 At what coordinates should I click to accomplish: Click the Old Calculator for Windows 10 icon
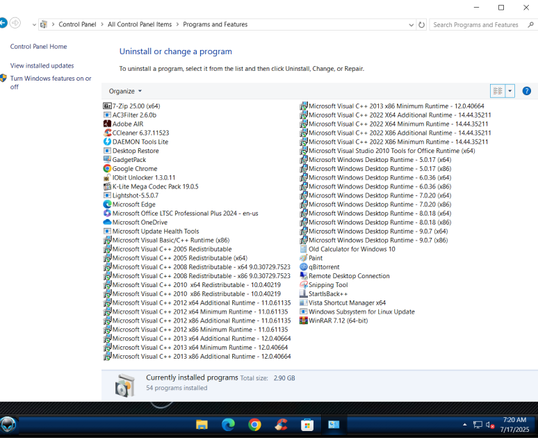tap(304, 249)
